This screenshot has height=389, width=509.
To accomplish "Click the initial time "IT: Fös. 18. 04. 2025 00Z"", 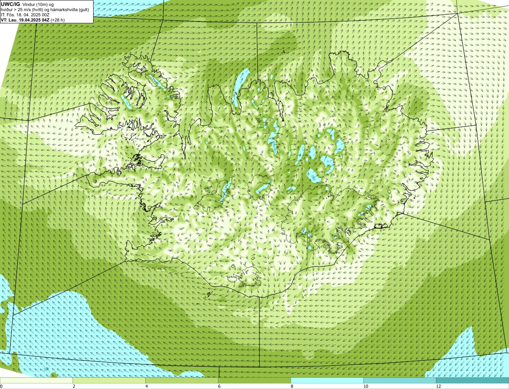I will coord(25,14).
